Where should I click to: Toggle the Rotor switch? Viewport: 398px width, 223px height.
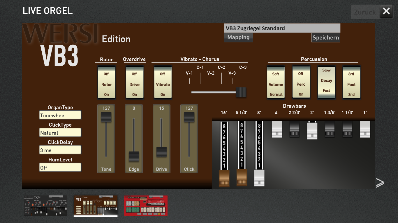click(x=106, y=82)
